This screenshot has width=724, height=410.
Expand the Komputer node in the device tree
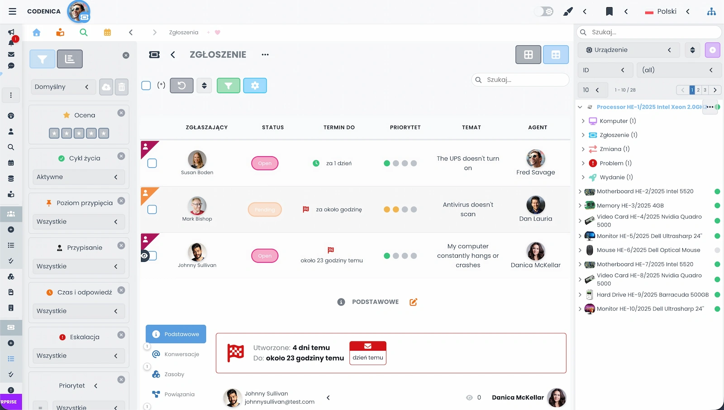(583, 121)
